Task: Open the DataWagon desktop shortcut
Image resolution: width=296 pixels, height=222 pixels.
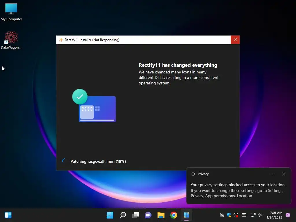Action: pyautogui.click(x=11, y=40)
